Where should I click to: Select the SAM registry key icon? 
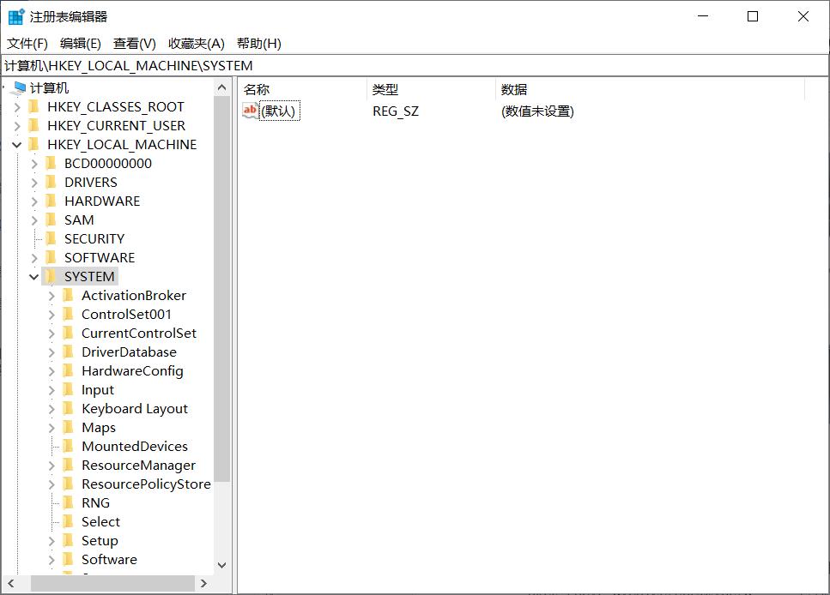pyautogui.click(x=51, y=219)
